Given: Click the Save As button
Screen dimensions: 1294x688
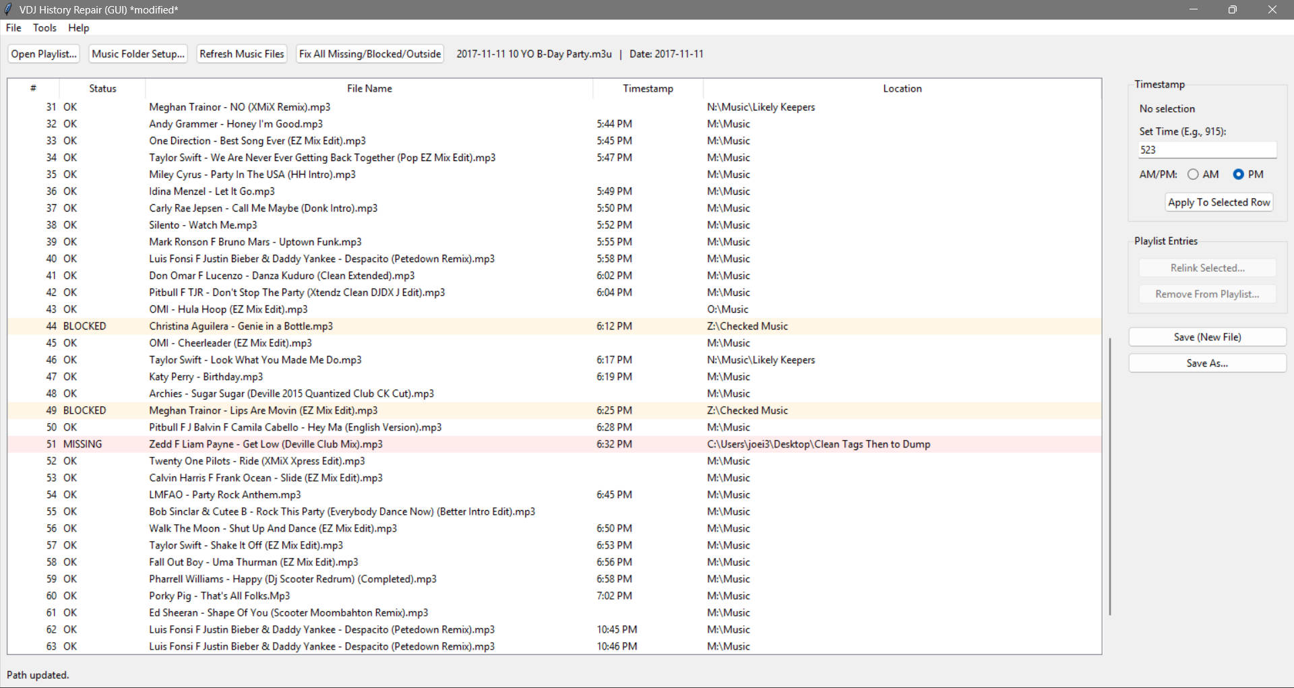Looking at the screenshot, I should click(x=1207, y=363).
